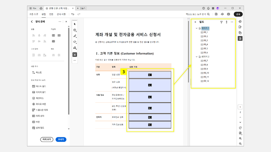Image resolution: width=271 pixels, height=152 pixels.
Task: Select the arrow selection tool
Action: [x=75, y=24]
